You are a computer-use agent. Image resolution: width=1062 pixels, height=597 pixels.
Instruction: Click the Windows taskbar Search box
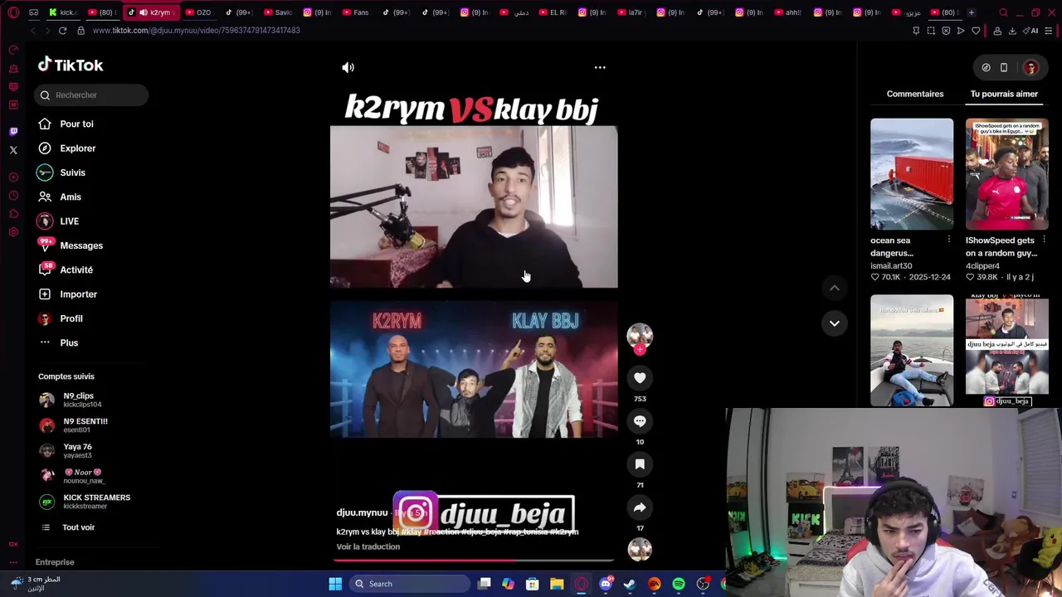point(410,584)
